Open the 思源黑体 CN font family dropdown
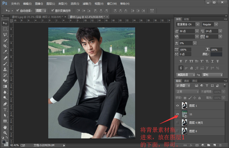This screenshot has width=229, height=148. tap(198, 24)
